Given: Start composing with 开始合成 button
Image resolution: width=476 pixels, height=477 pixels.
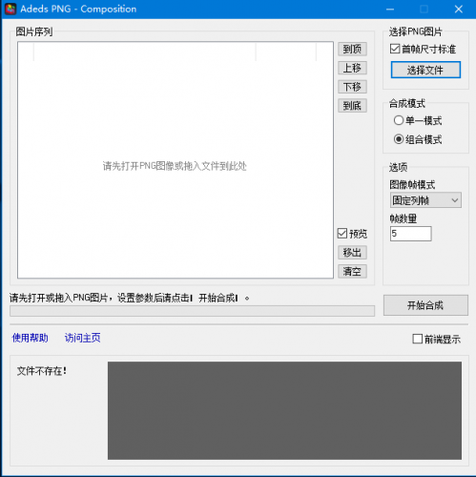Looking at the screenshot, I should (x=425, y=305).
